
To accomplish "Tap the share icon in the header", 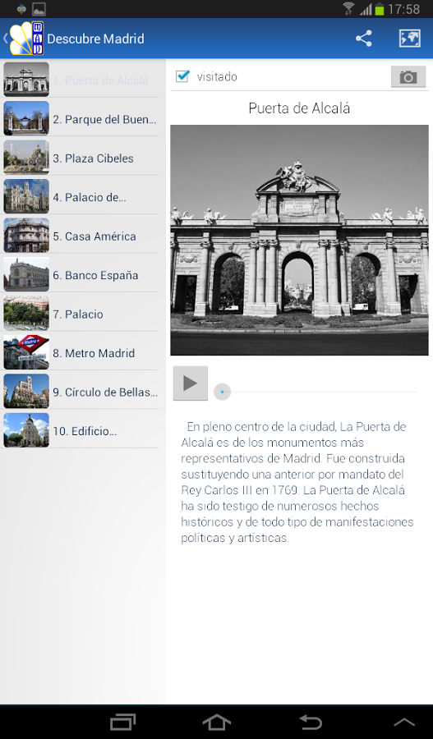I will [x=364, y=39].
